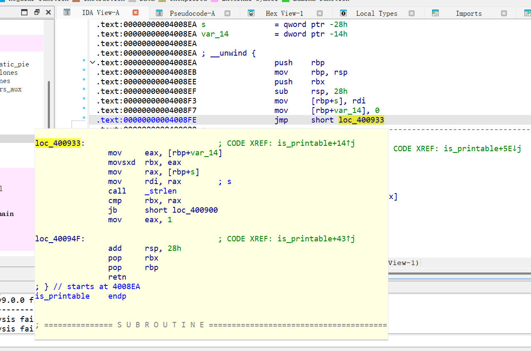531x351 pixels.
Task: Click the Local Types tab icon
Action: point(343,13)
